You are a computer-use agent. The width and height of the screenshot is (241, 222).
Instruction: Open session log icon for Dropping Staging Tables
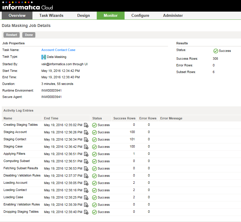86,212
